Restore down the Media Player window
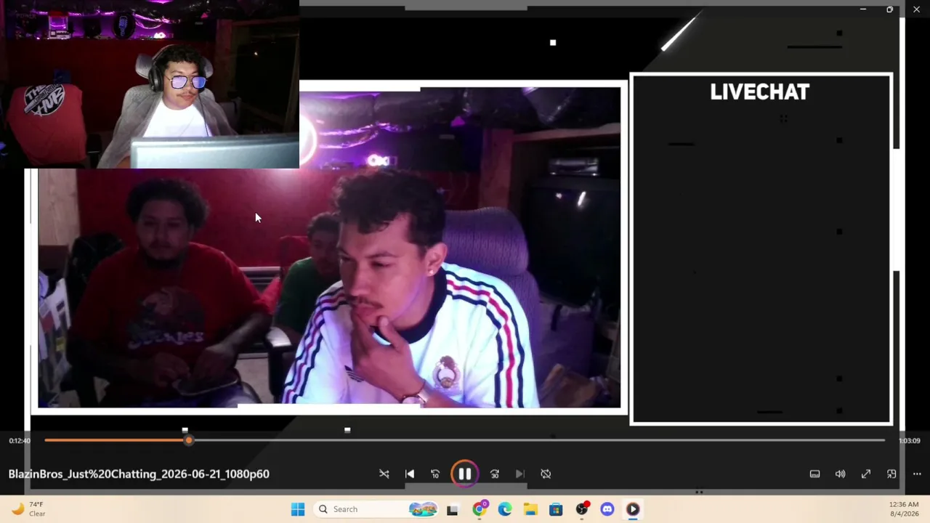 [890, 9]
